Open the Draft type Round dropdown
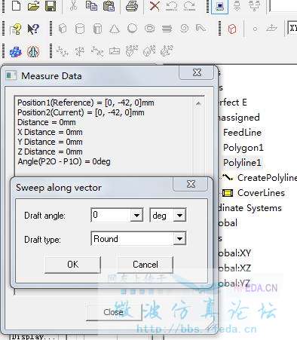 tap(179, 238)
